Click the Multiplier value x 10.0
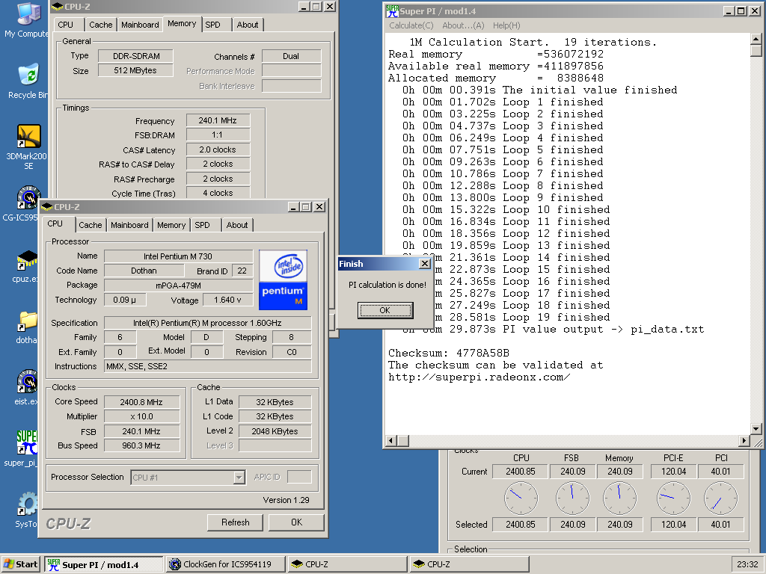 click(141, 416)
